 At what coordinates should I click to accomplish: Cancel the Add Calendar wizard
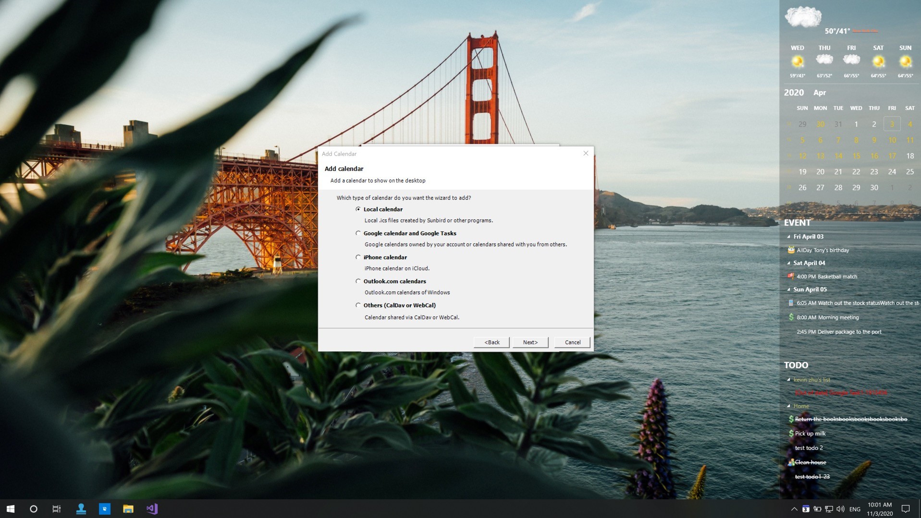[572, 342]
